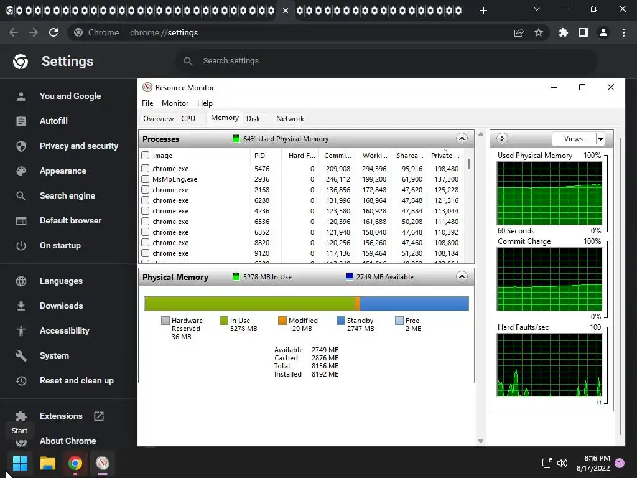
Task: Open Autofill settings section
Action: click(53, 121)
